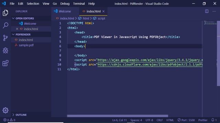Change indentation Spaces: 4 setting
The height and width of the screenshot is (123, 220).
pyautogui.click(x=136, y=120)
